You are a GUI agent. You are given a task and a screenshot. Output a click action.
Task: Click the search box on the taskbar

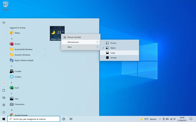click(34, 119)
